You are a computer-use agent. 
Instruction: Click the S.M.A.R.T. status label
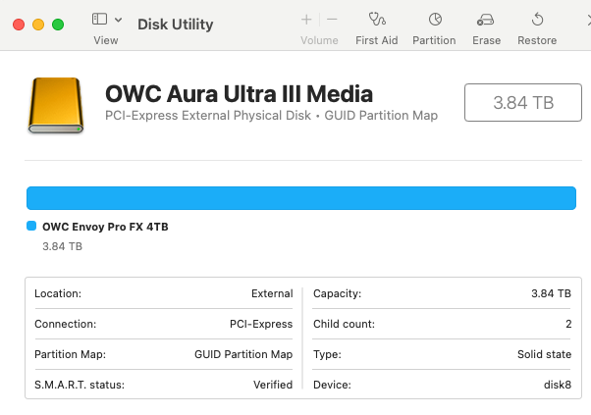[x=80, y=385]
